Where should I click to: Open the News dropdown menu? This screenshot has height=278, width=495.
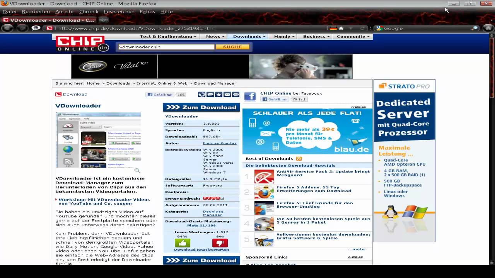[215, 36]
